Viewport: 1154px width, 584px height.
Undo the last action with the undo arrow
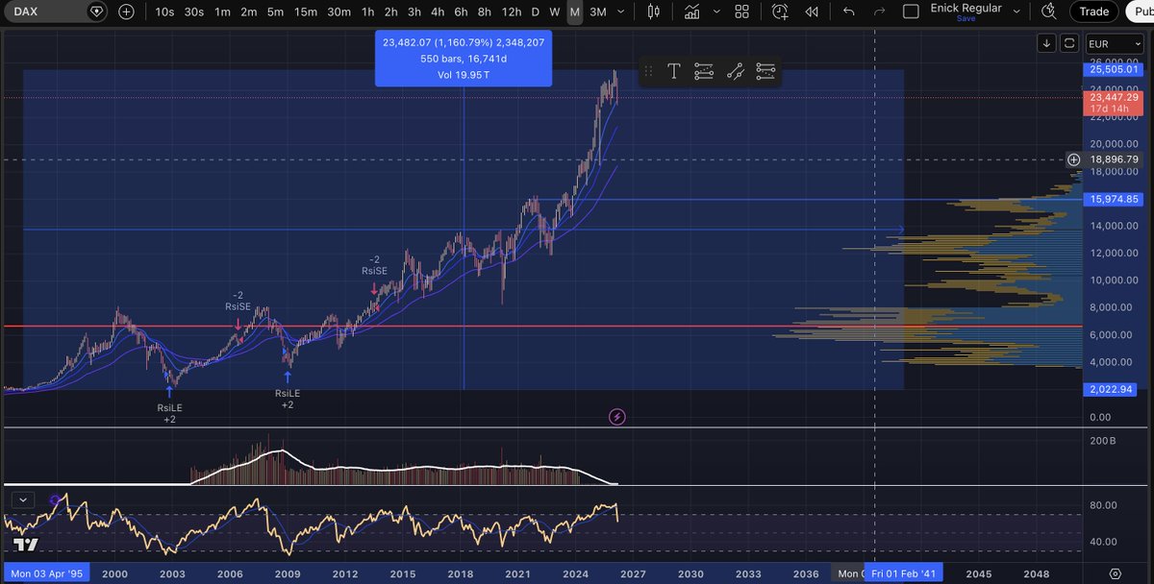click(848, 12)
